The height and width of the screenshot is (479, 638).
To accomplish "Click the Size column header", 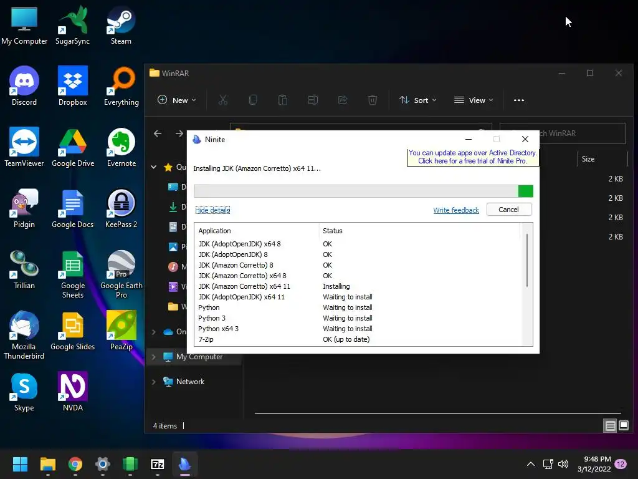I will point(588,159).
